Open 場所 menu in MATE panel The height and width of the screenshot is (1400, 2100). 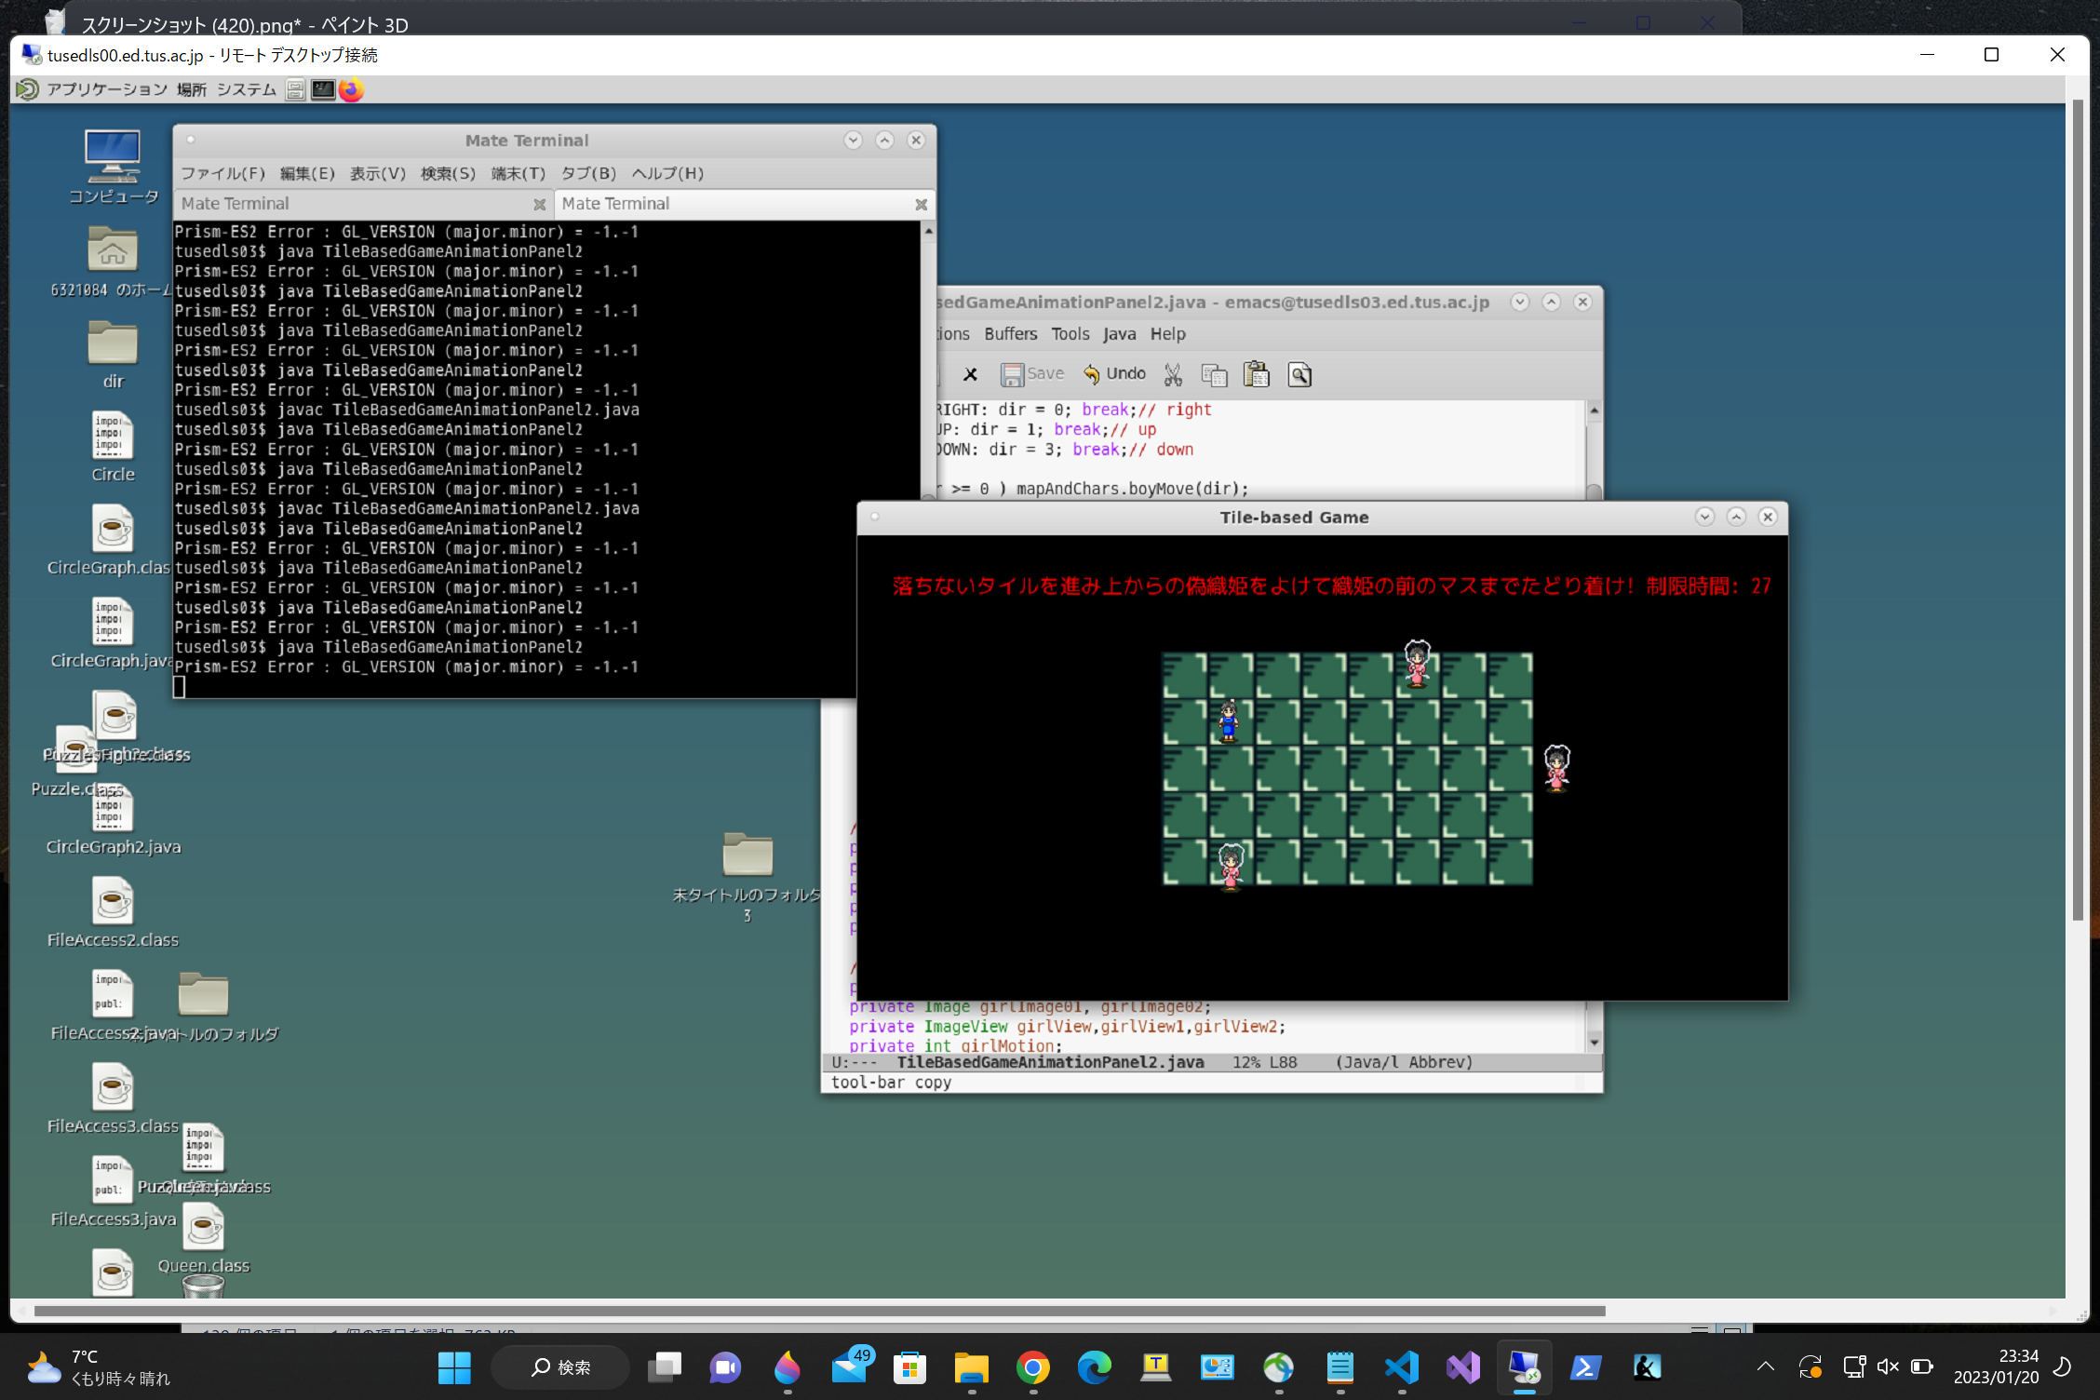coord(192,89)
